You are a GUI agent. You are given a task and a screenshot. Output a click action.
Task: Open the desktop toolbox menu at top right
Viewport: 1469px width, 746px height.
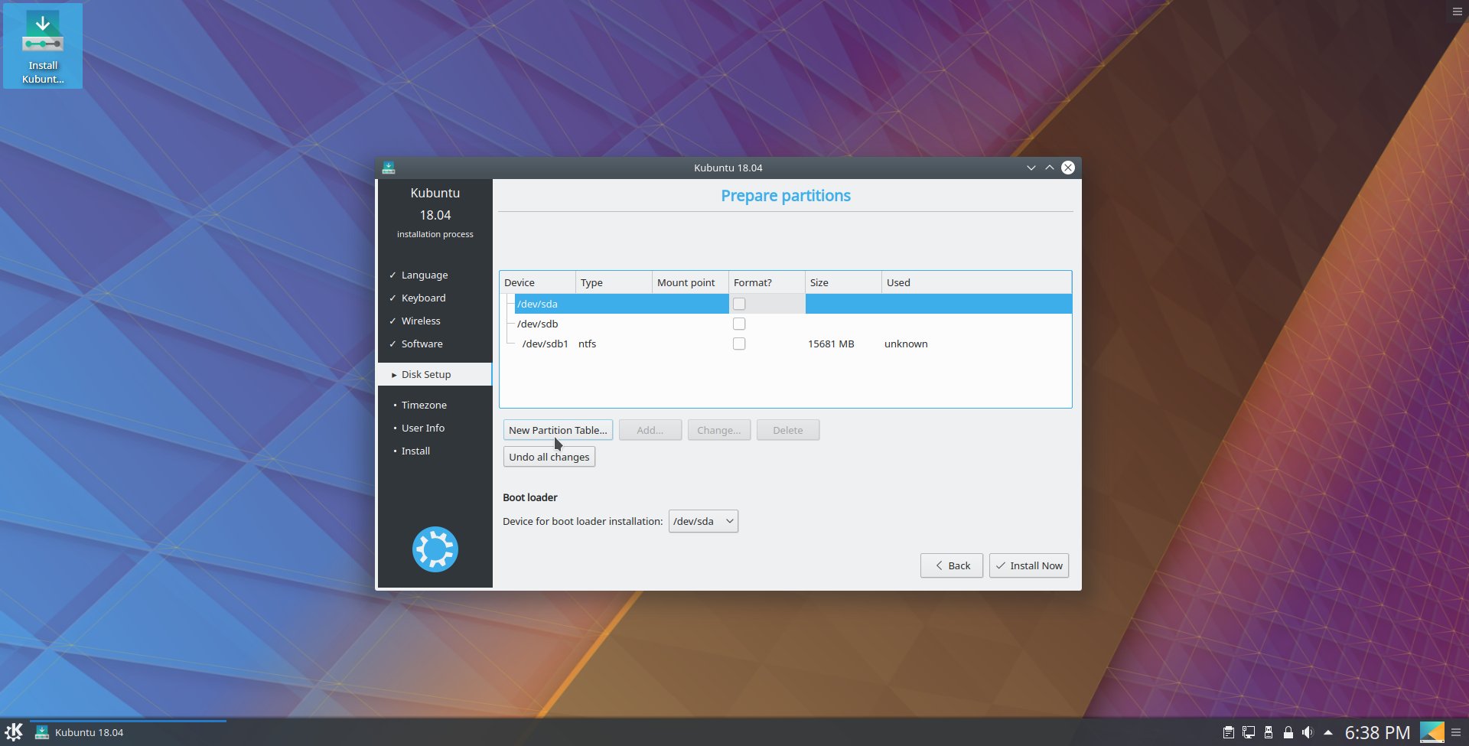point(1458,11)
